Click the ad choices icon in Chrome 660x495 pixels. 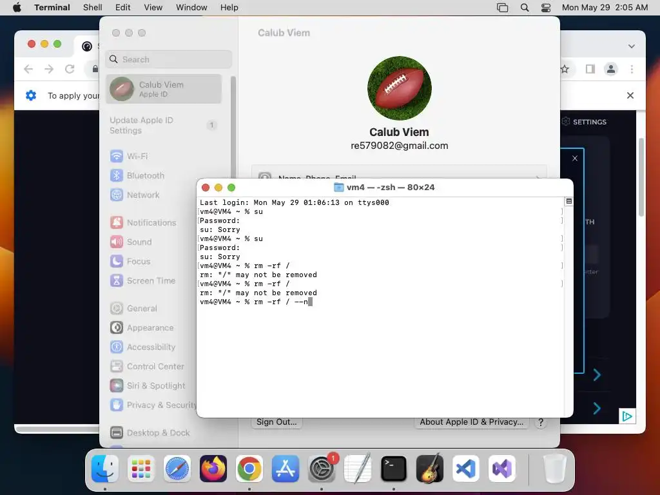627,416
